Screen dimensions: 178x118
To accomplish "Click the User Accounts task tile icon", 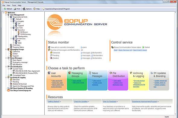I will coord(49,73).
